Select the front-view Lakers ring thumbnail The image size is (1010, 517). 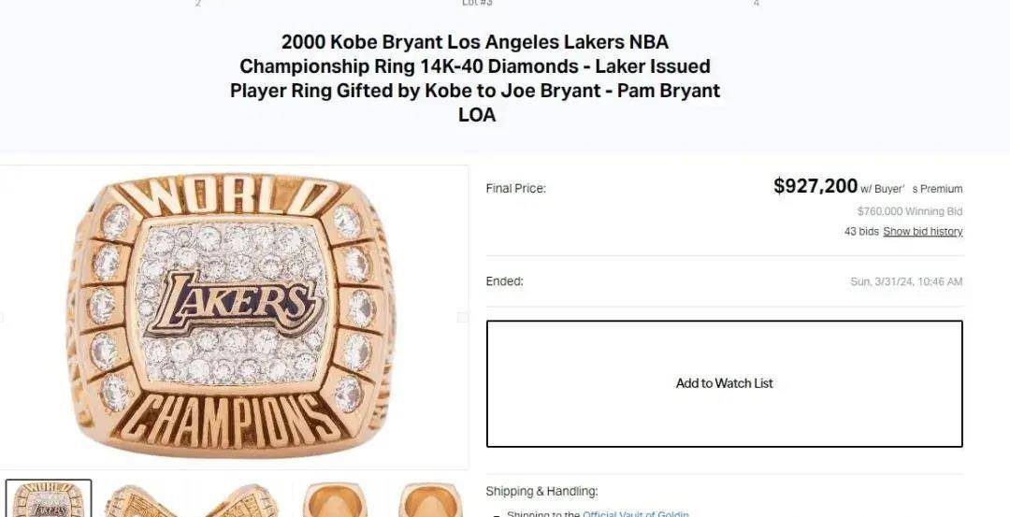point(49,498)
